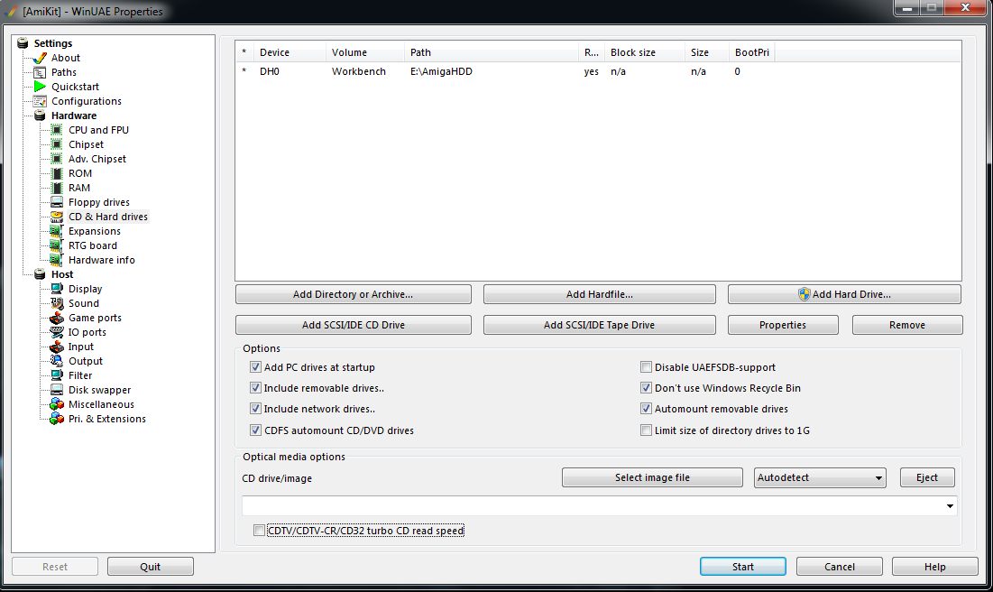Open the Disk swapper icon

57,390
